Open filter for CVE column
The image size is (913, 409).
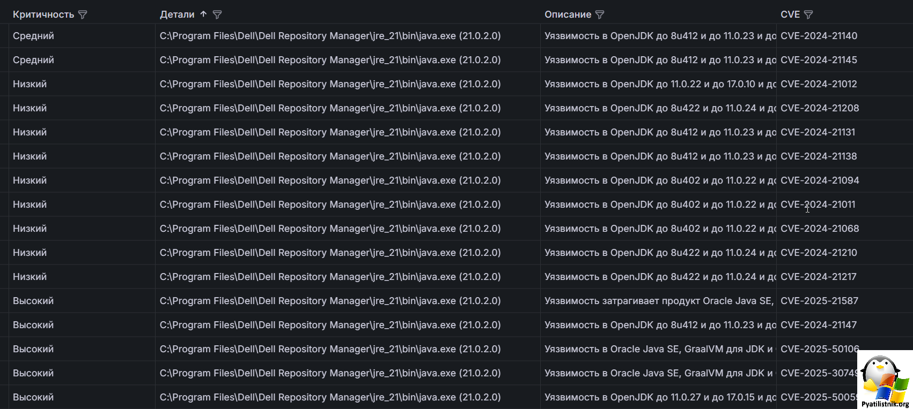pos(808,15)
